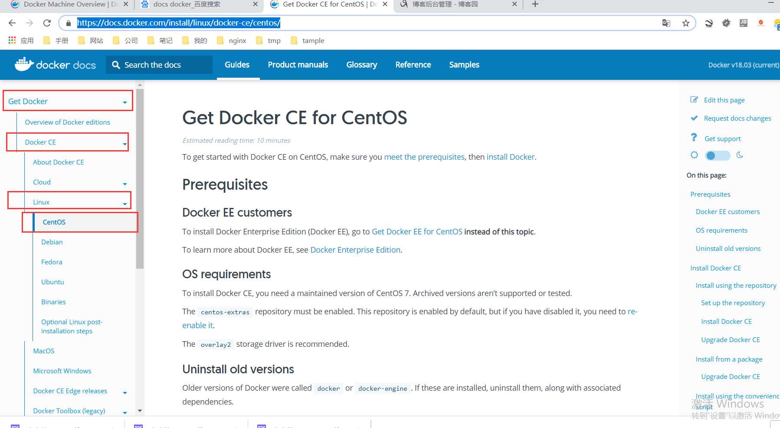The height and width of the screenshot is (428, 780).
Task: Select Debian in the sidebar
Action: point(52,242)
